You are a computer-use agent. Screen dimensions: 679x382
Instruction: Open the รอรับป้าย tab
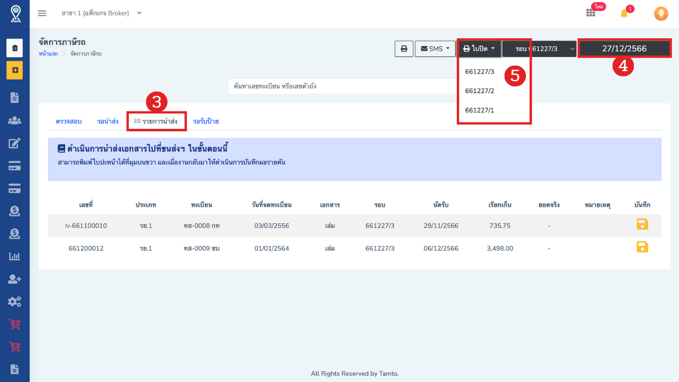coord(206,121)
